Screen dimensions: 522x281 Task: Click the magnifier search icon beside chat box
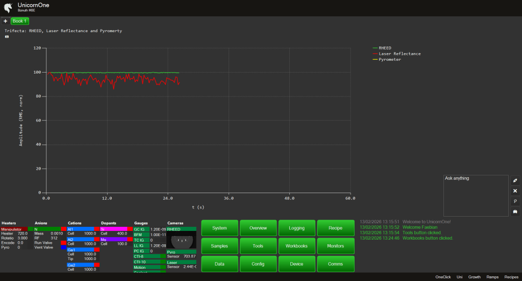pyautogui.click(x=515, y=201)
